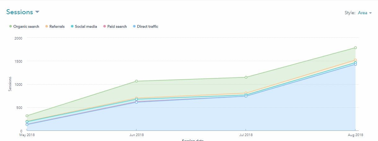Click the Aug 2018 x-axis label

[x=355, y=135]
